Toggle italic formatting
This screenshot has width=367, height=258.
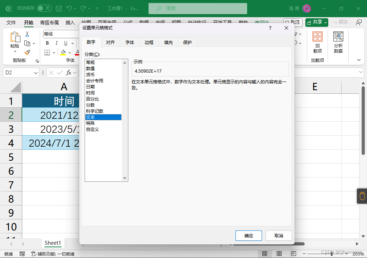[x=56, y=43]
